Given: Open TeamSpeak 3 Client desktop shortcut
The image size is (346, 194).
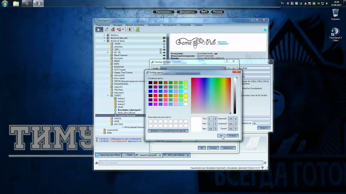Looking at the screenshot, I should (335, 34).
